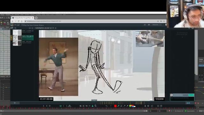The width and height of the screenshot is (204, 115).
Task: Open the search magnifier above the item list
Action: (15, 28)
